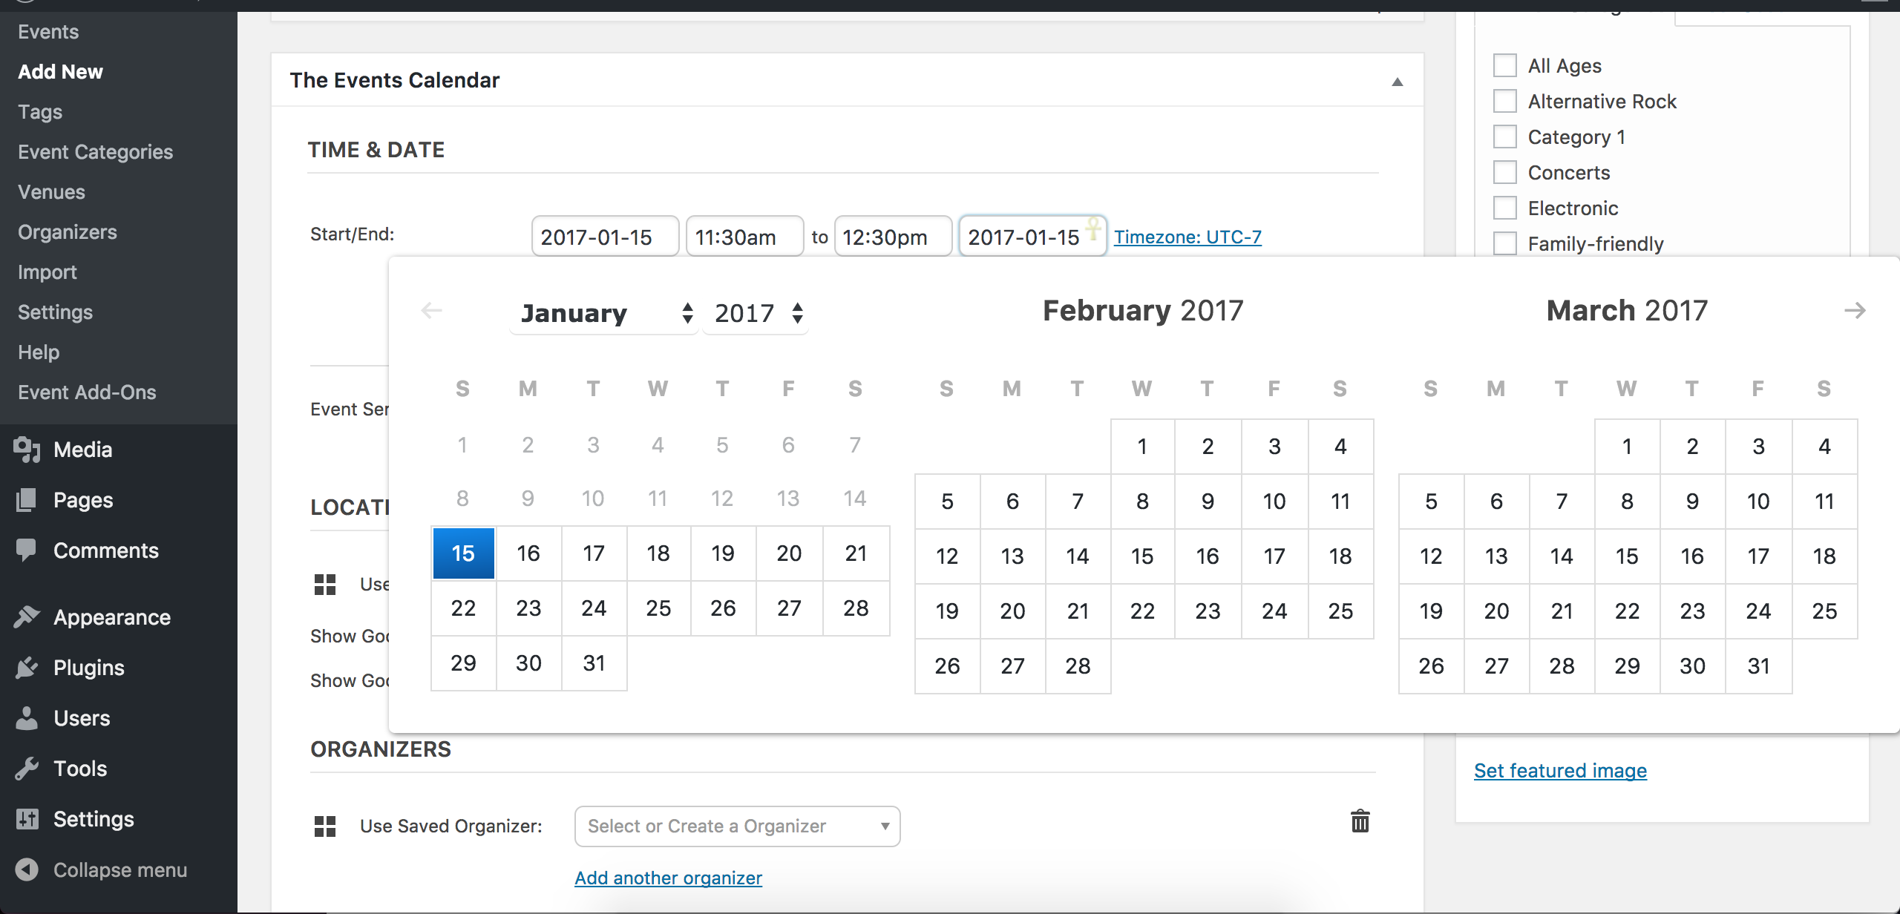Click the Timezone: UTC-7 link

1187,237
